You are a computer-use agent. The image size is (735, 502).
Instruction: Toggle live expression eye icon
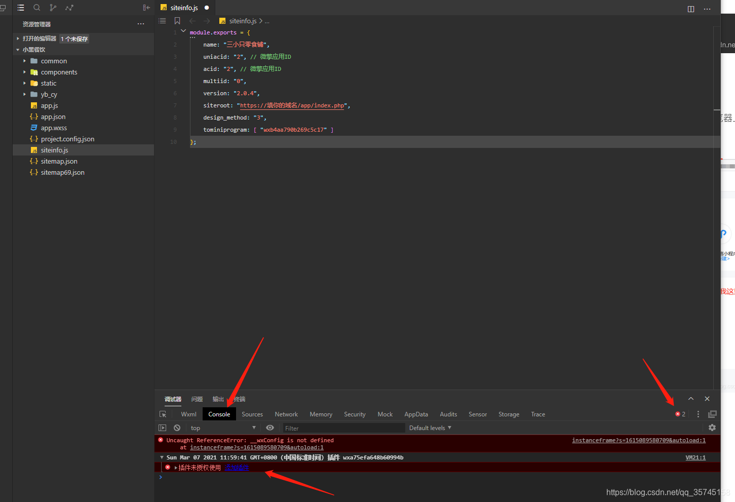click(270, 428)
